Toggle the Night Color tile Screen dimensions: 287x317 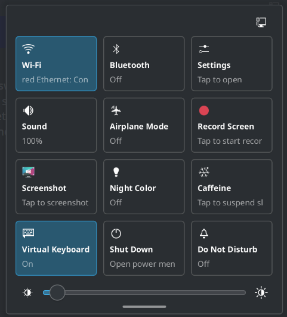144,187
